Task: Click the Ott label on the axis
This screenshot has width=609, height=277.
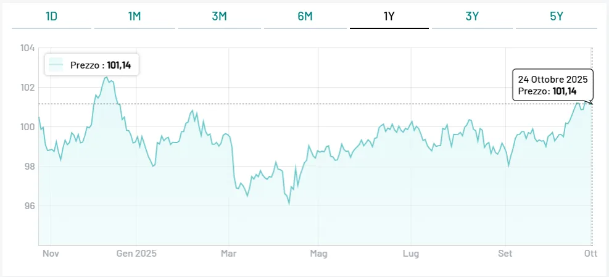Action: coord(590,254)
